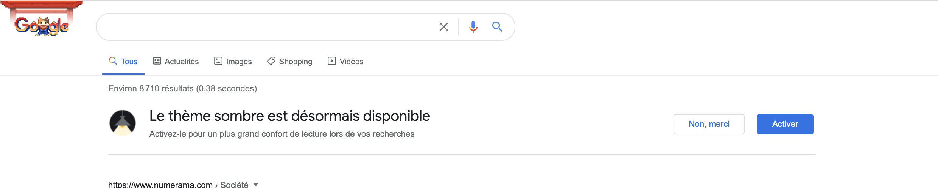Image resolution: width=938 pixels, height=188 pixels.
Task: Click the dark theme lamp icon
Action: (123, 123)
